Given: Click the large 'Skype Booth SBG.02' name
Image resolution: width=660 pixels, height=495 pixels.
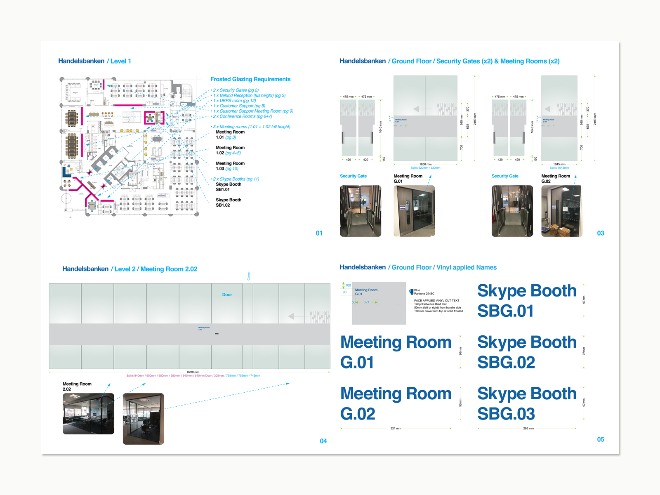Looking at the screenshot, I should (x=527, y=352).
